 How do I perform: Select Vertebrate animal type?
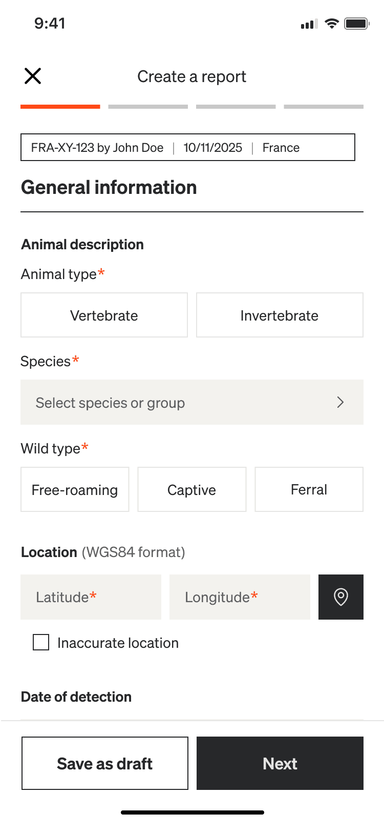click(104, 315)
